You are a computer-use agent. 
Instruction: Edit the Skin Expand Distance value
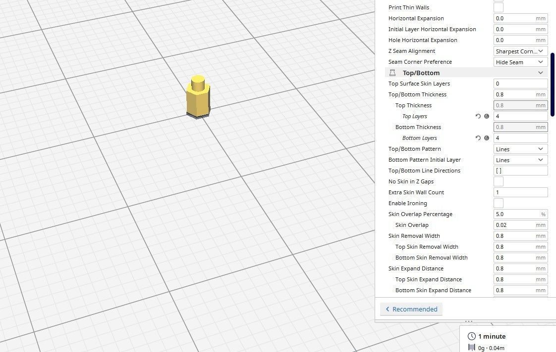pos(520,268)
